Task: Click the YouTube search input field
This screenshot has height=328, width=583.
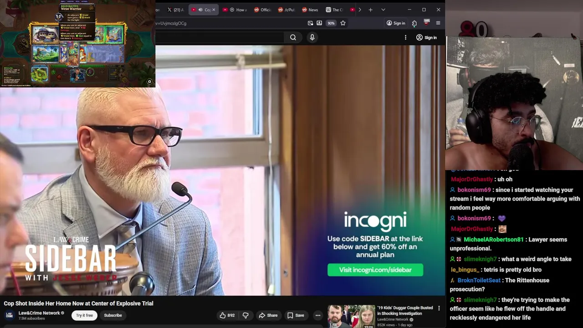Action: click(220, 37)
